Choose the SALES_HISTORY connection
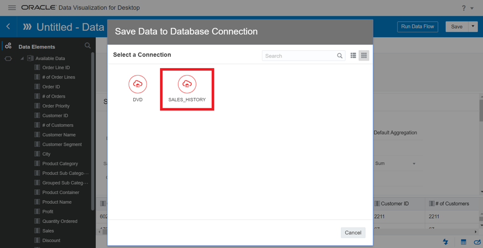The width and height of the screenshot is (483, 248). coord(187,89)
